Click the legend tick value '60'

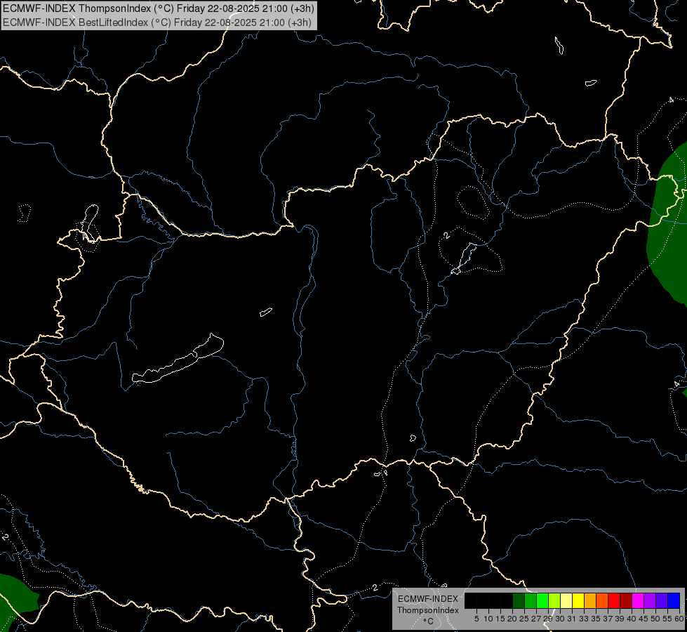pyautogui.click(x=679, y=619)
